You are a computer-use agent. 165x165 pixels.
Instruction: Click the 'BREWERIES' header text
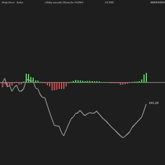pos(157,2)
